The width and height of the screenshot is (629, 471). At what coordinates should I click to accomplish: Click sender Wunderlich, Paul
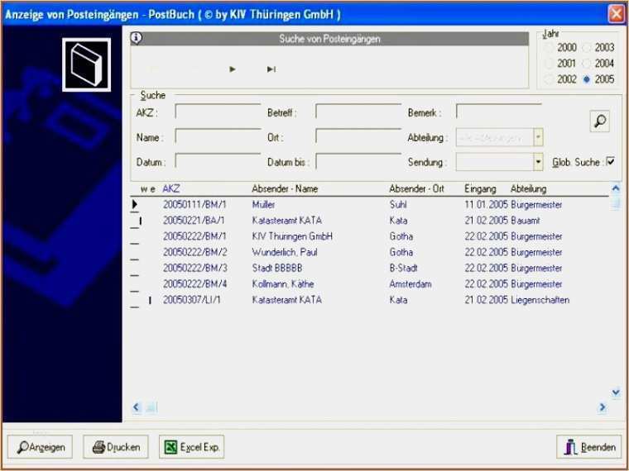point(285,252)
